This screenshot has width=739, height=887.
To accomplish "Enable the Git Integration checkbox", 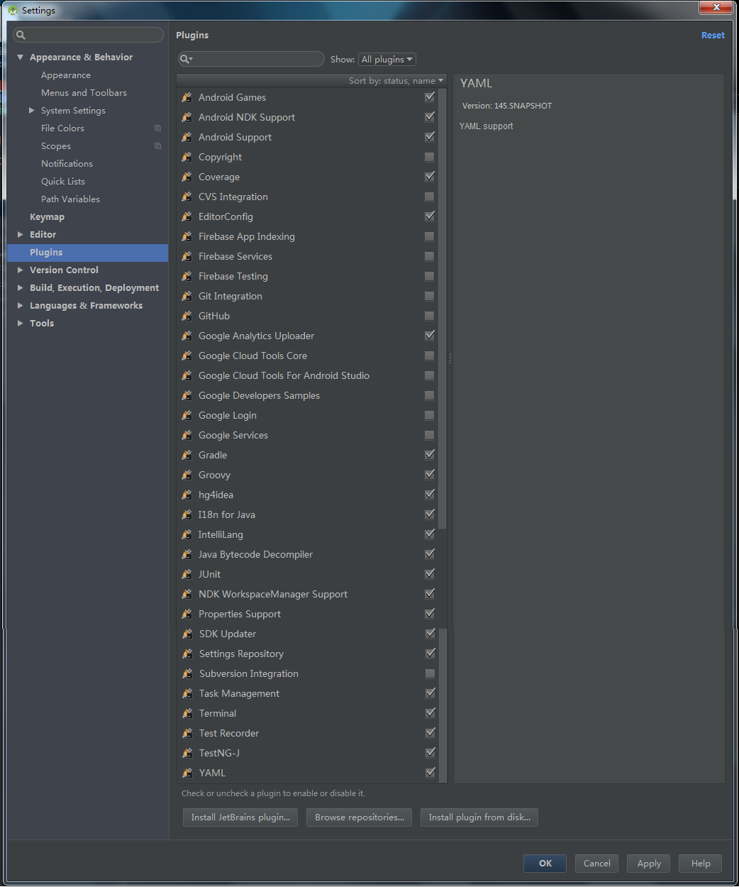I will click(430, 296).
